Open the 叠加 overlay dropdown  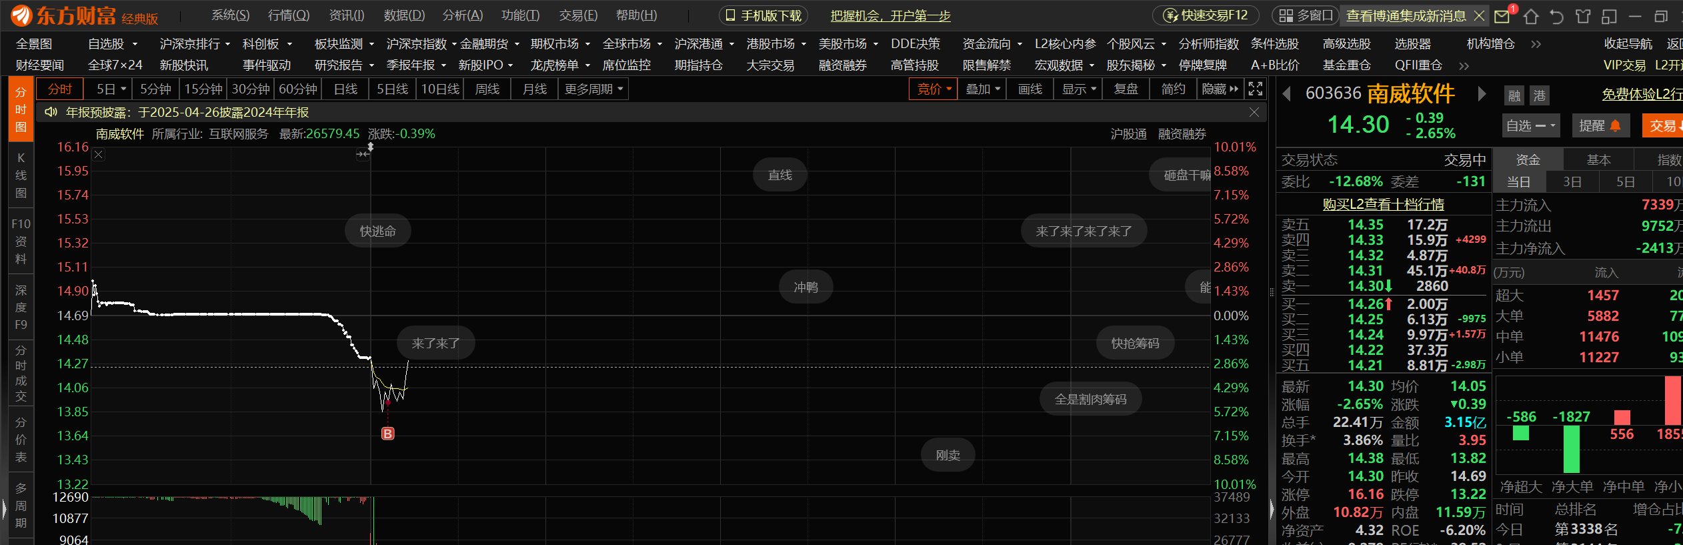tap(983, 89)
